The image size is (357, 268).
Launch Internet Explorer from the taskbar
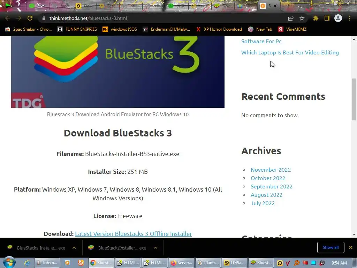click(x=27, y=263)
